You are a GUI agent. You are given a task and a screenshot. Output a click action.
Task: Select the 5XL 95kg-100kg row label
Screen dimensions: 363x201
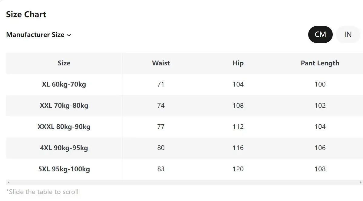point(64,169)
